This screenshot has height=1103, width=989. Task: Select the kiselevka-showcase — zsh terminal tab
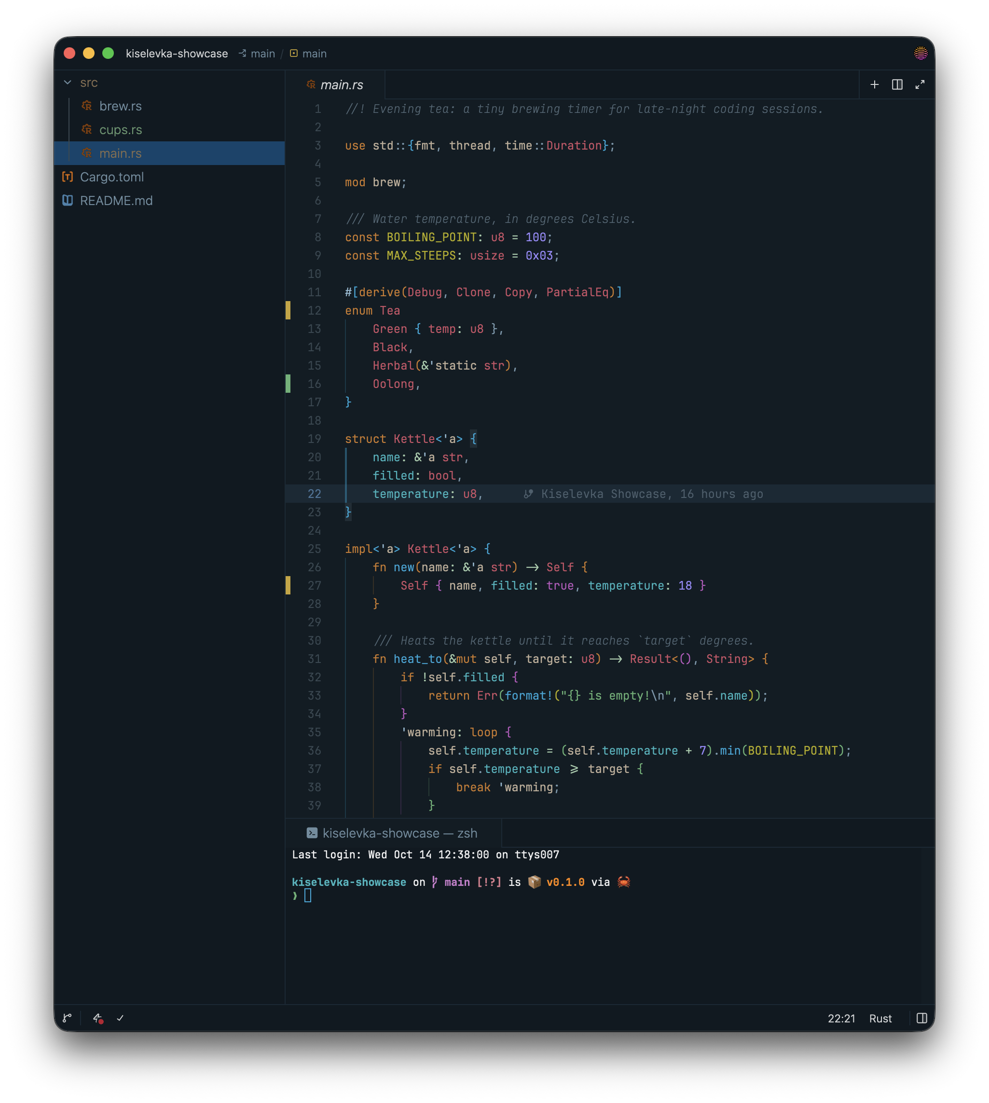pos(392,833)
